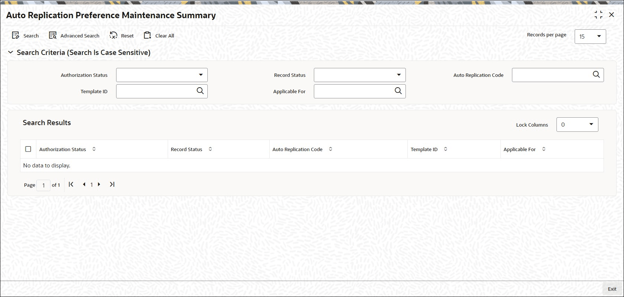
Task: Click page number 1 between pagination arrows
Action: (92, 185)
